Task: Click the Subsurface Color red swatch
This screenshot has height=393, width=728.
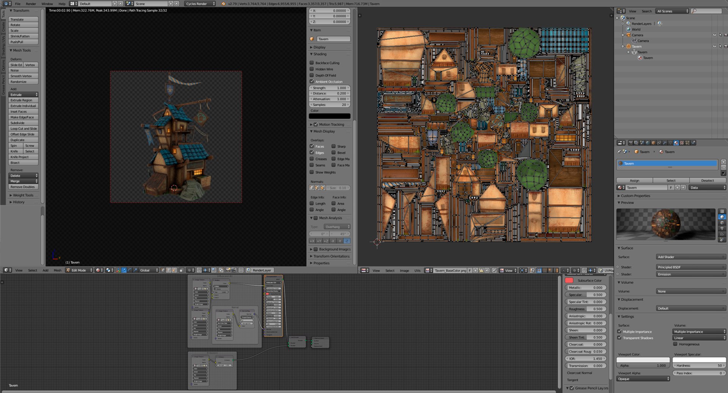Action: point(569,281)
